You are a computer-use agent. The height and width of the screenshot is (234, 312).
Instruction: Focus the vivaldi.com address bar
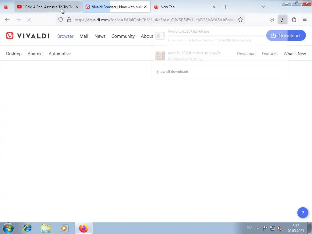(155, 20)
